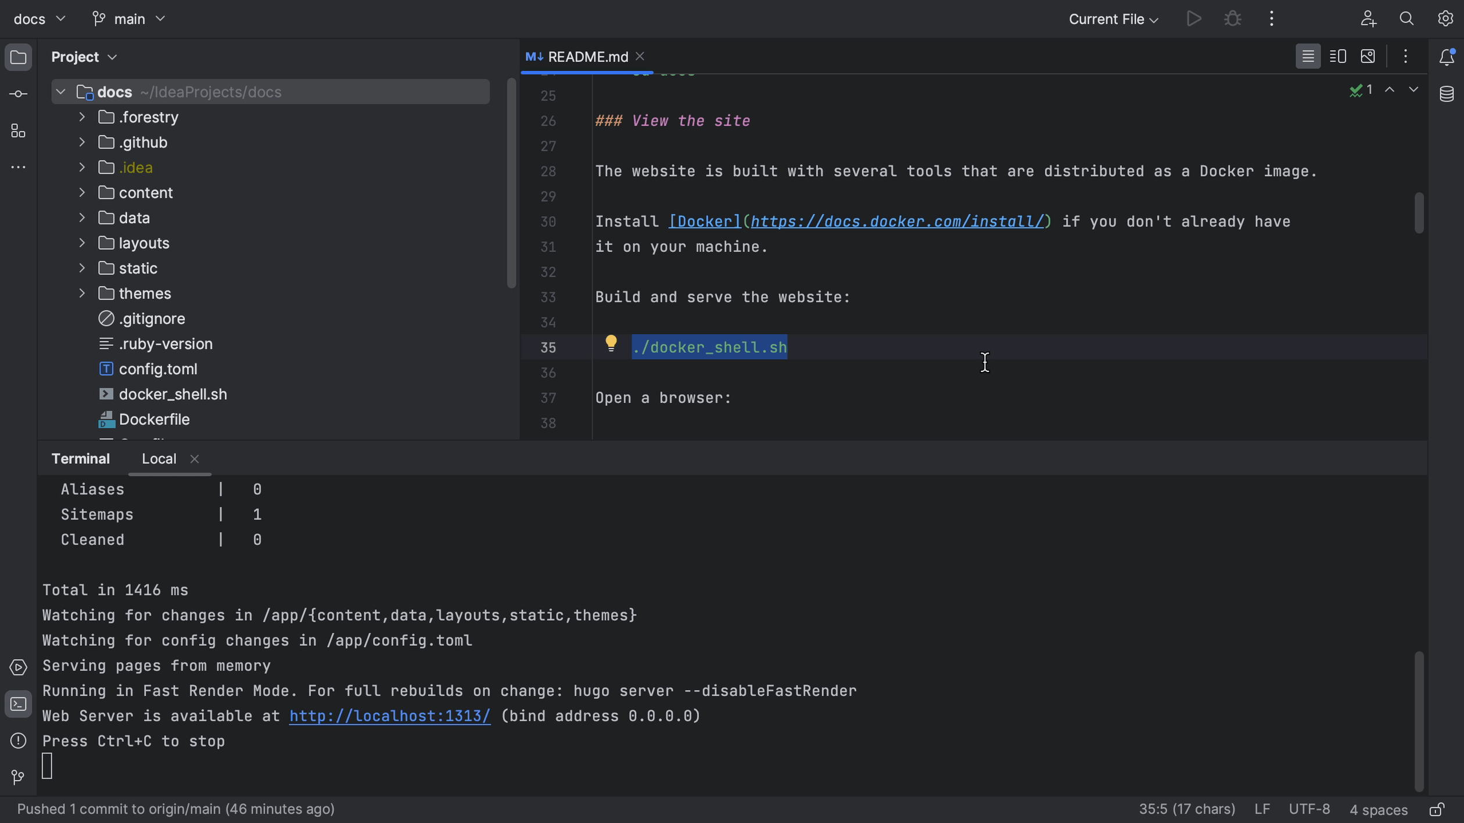The width and height of the screenshot is (1464, 823).
Task: Open the localhost:1313 link in terminal
Action: point(389,716)
